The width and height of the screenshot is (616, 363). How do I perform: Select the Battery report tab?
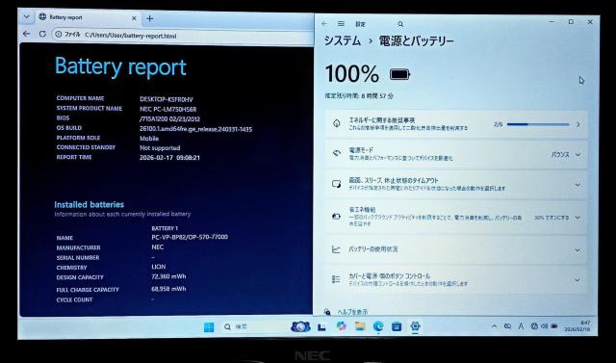pyautogui.click(x=88, y=17)
